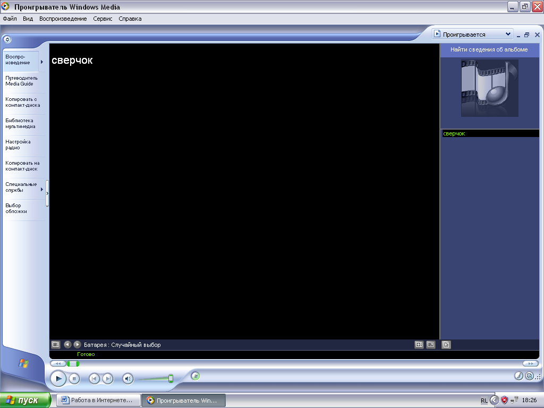Click the green seek bar thumb

(x=73, y=363)
